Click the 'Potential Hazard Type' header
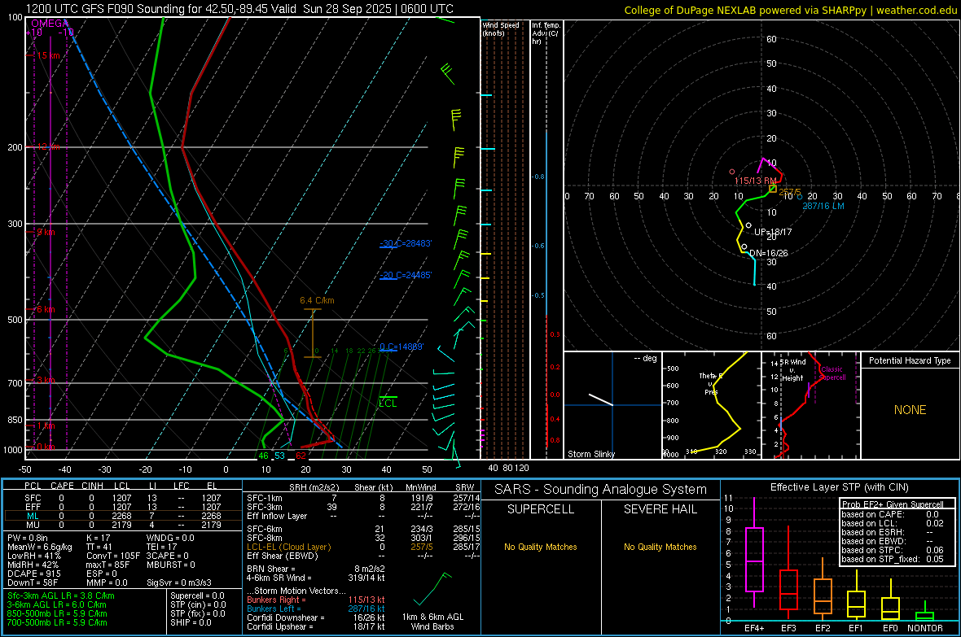 point(911,360)
